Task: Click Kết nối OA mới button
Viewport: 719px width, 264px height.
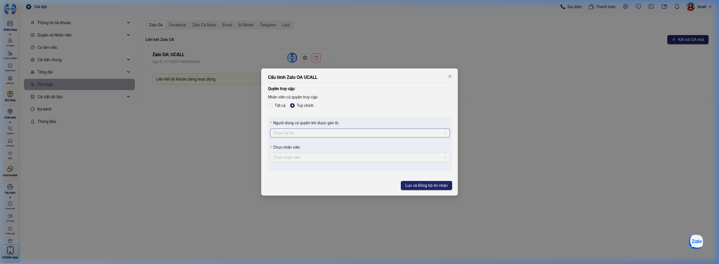Action: click(x=688, y=40)
